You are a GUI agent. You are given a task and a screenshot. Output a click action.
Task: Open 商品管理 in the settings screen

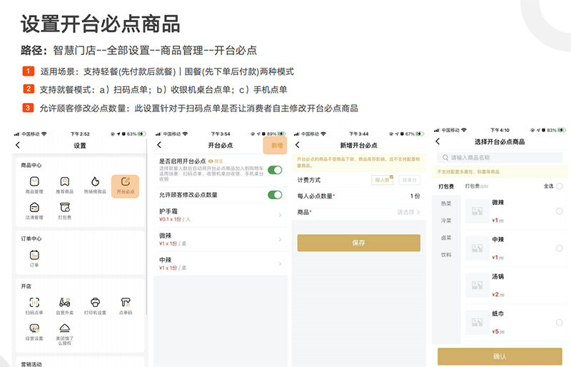click(x=34, y=185)
